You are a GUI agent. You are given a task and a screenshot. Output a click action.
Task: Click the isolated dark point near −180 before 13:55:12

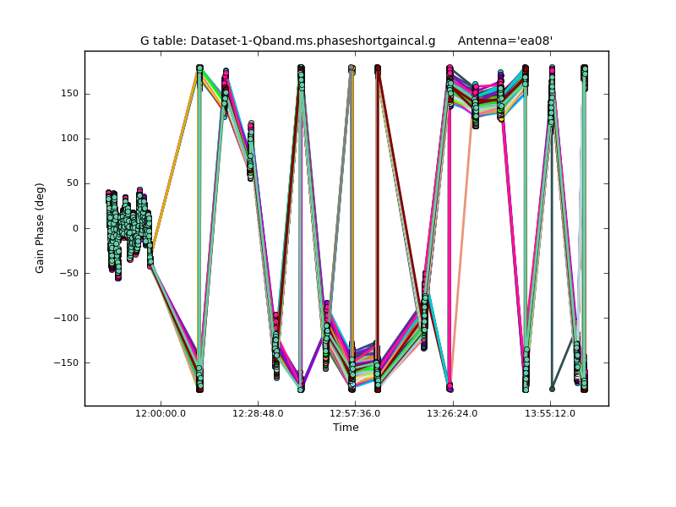(x=552, y=389)
